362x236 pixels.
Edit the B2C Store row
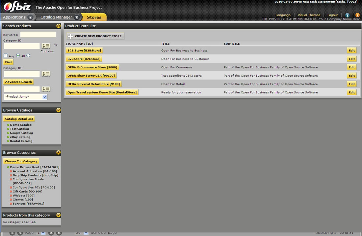[x=351, y=59]
